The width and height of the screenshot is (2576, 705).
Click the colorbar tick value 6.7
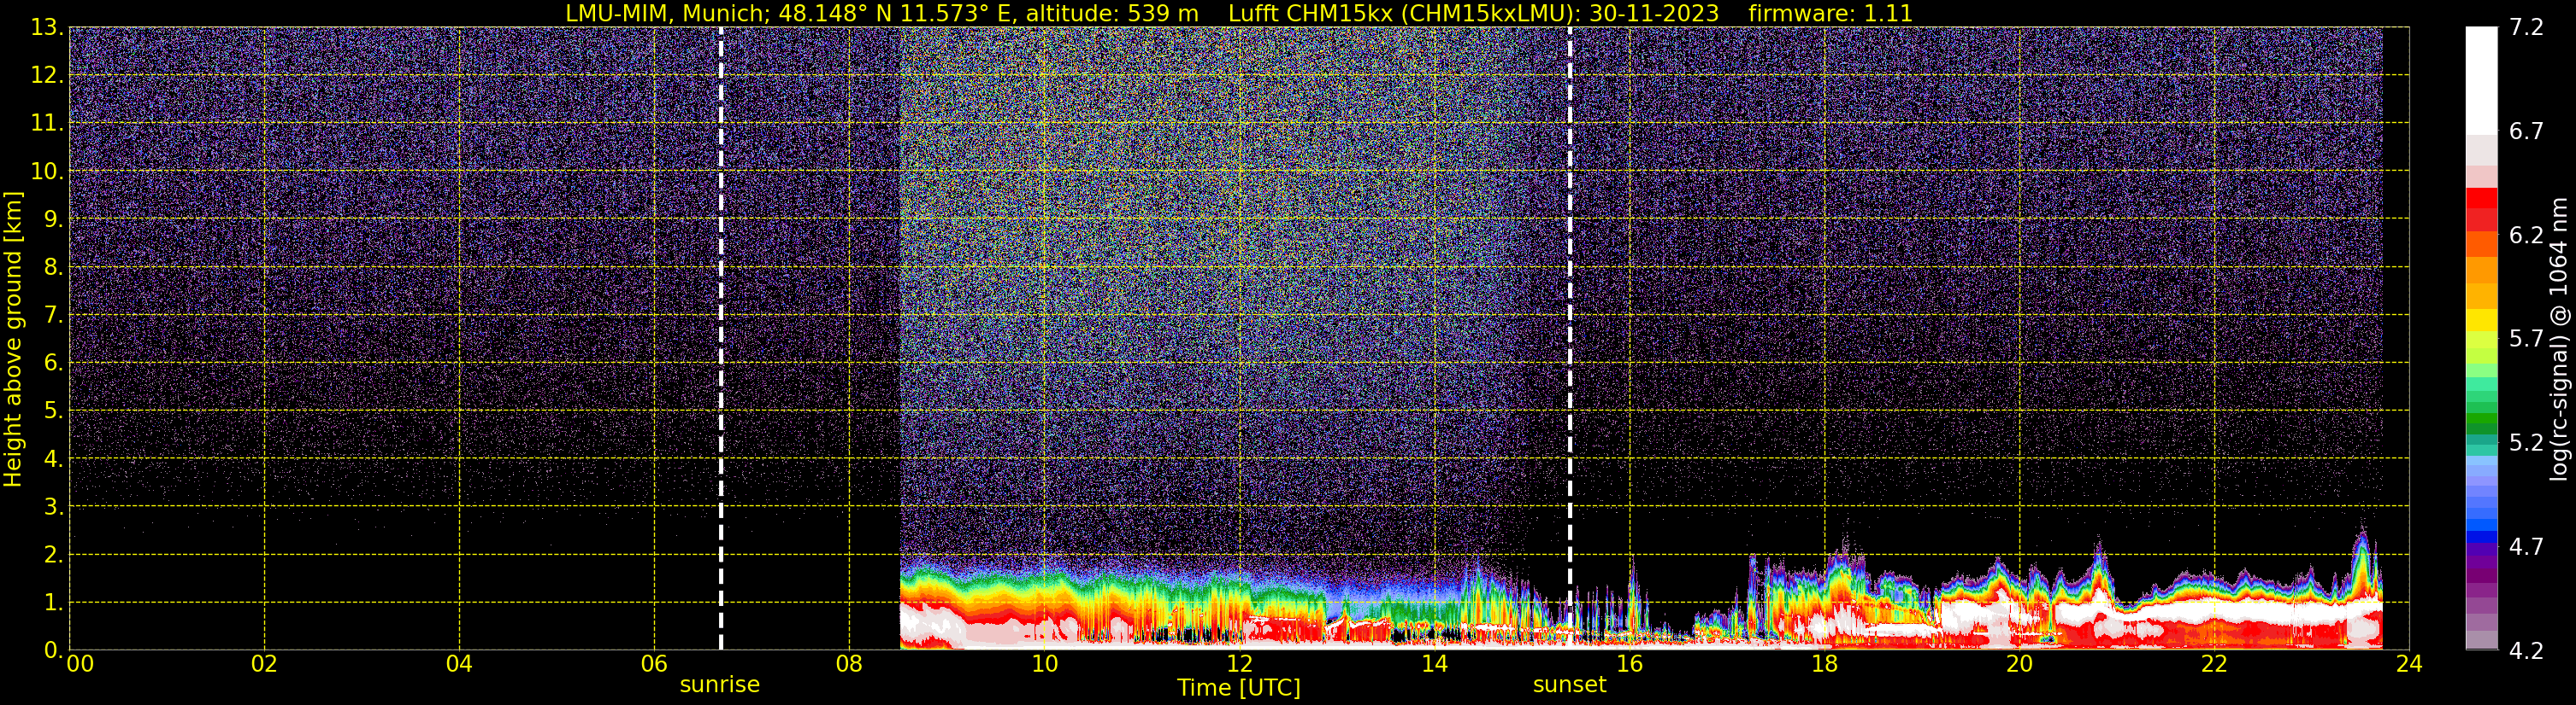click(x=2526, y=131)
